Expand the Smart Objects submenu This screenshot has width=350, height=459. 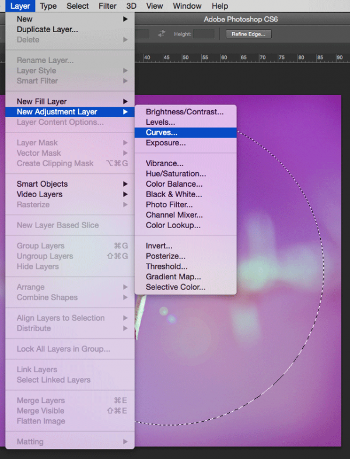(70, 184)
